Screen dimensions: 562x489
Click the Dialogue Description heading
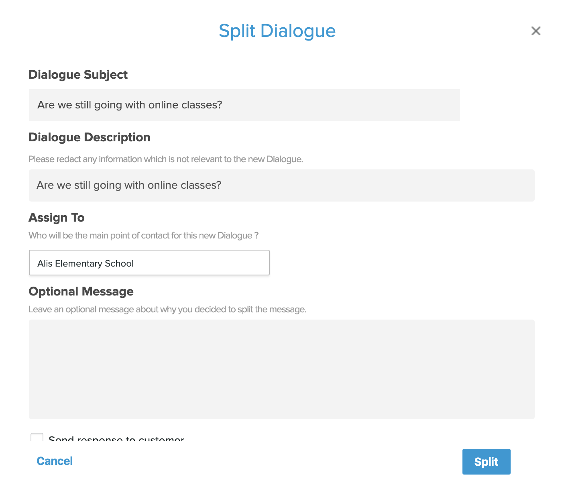click(x=89, y=137)
